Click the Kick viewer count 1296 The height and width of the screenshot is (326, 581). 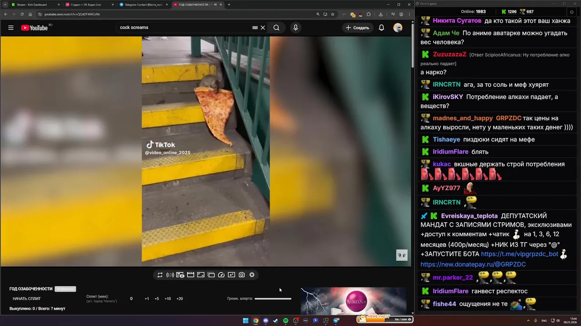pos(509,11)
